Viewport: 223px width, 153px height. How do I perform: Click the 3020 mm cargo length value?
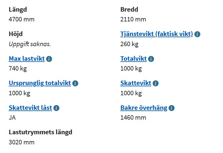click(x=22, y=142)
